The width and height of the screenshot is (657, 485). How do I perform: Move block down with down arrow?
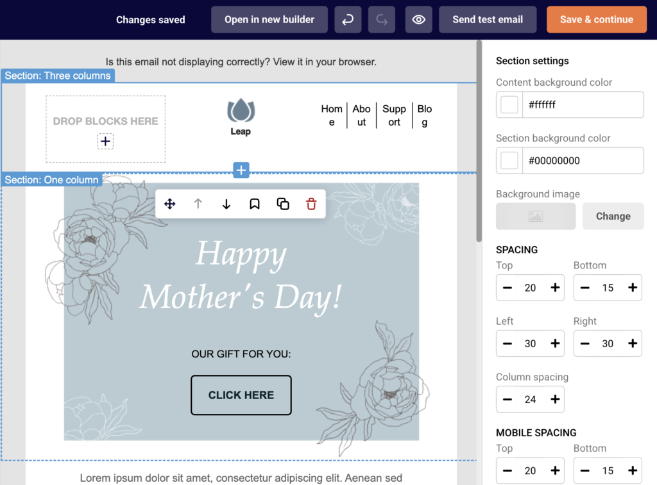pos(226,204)
